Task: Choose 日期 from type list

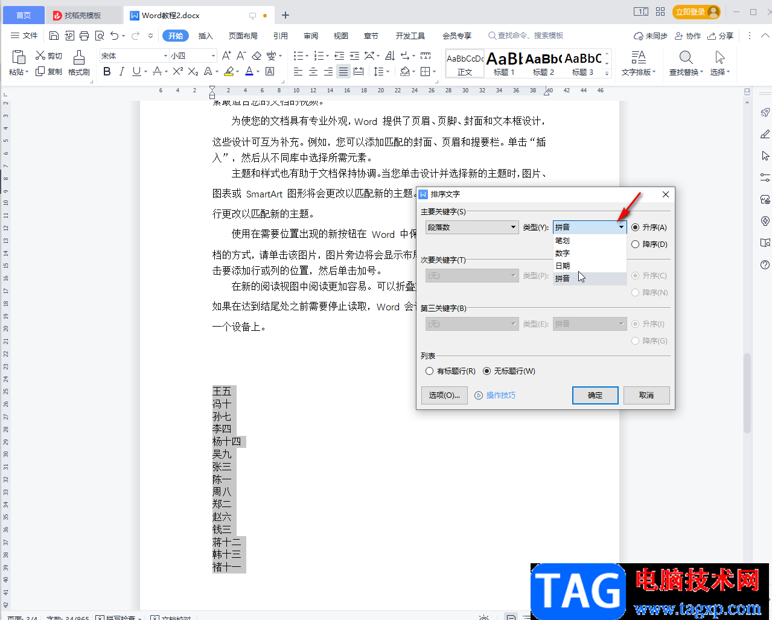Action: (x=590, y=266)
